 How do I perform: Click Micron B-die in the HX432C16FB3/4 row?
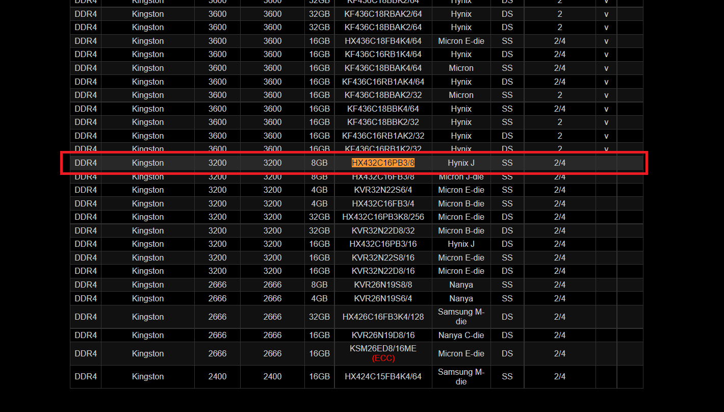coord(461,203)
